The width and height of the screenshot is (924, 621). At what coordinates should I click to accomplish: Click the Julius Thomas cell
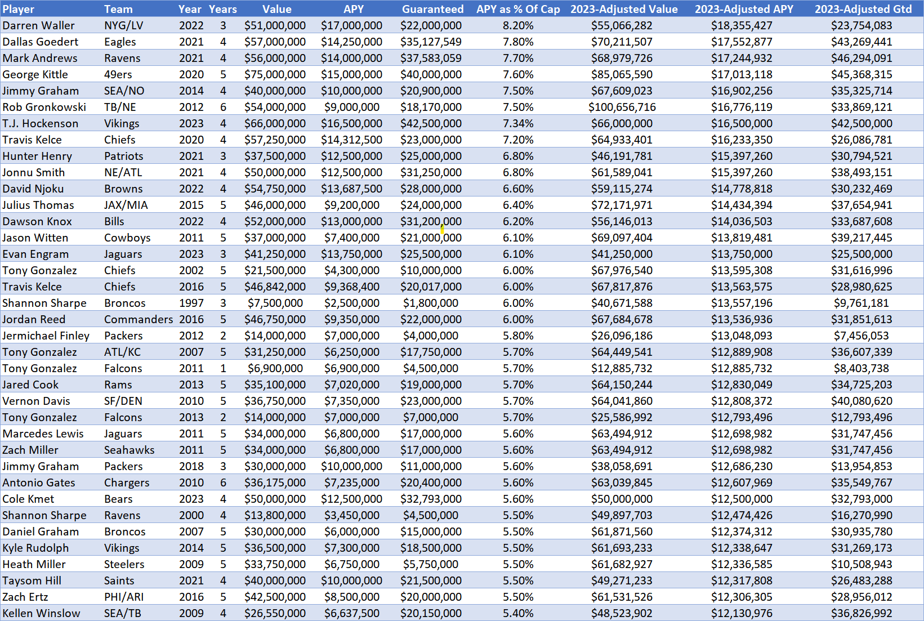(38, 205)
